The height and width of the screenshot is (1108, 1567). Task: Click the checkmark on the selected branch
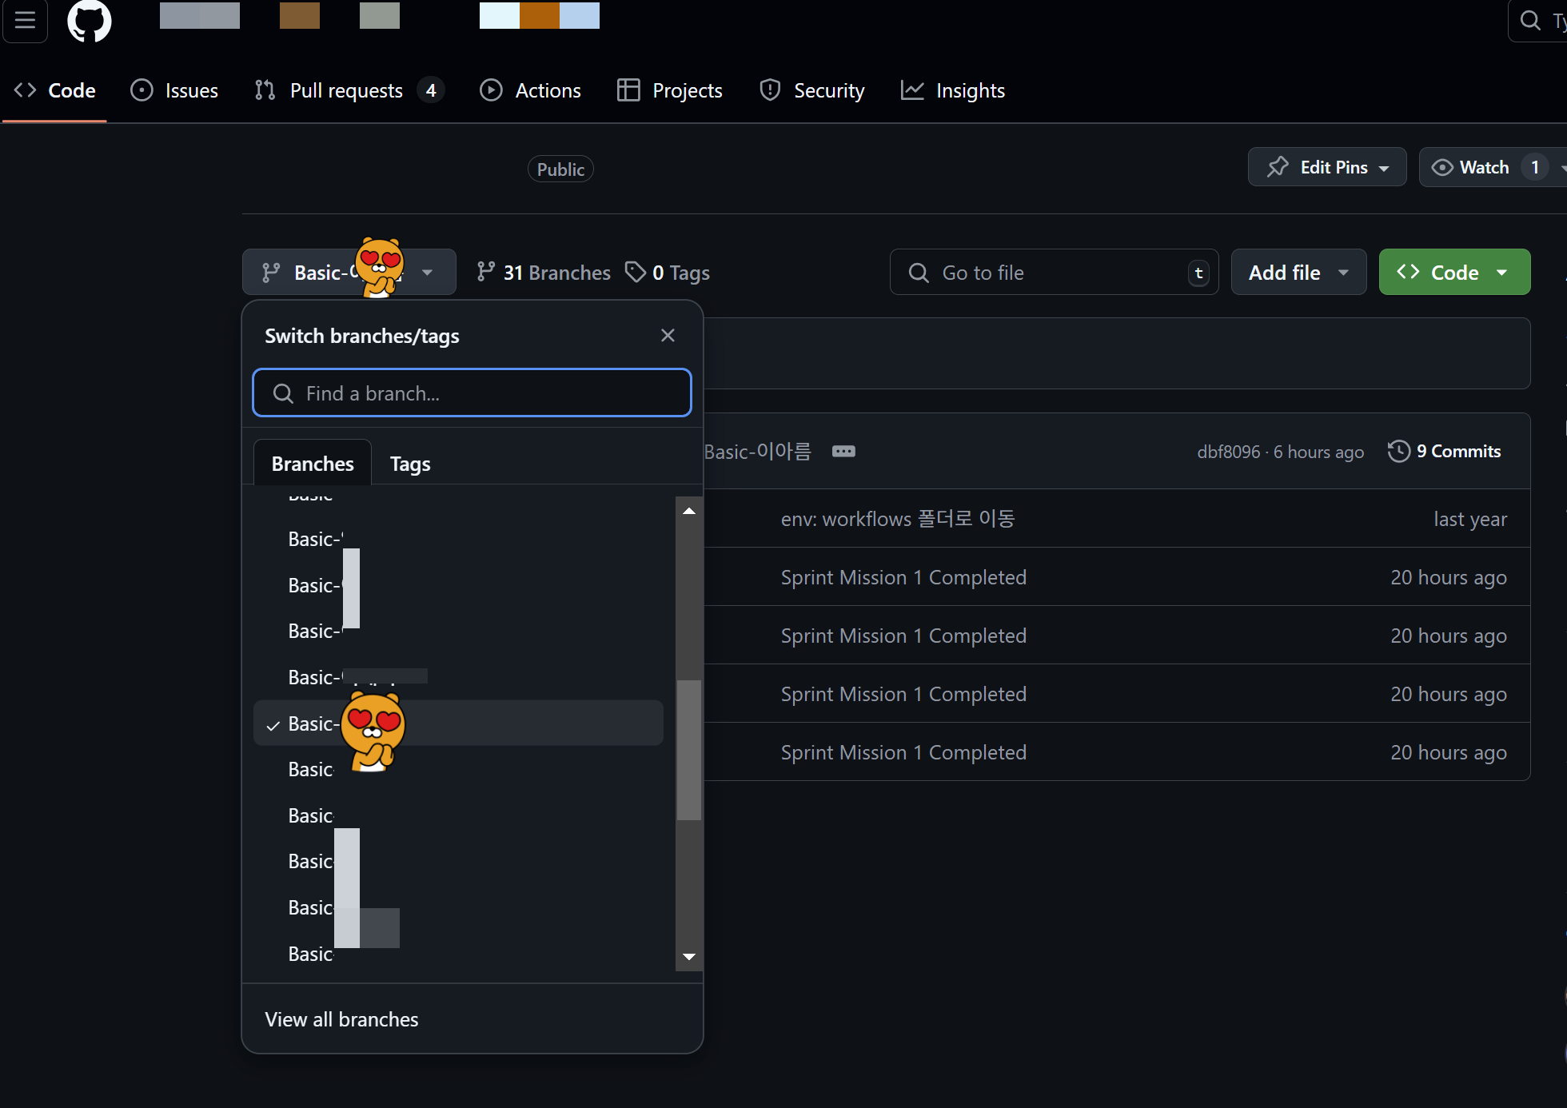[273, 725]
